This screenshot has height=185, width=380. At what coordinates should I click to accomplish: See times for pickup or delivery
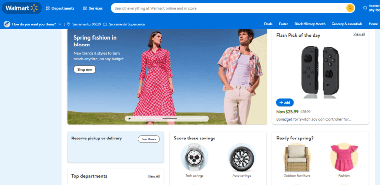pyautogui.click(x=148, y=139)
